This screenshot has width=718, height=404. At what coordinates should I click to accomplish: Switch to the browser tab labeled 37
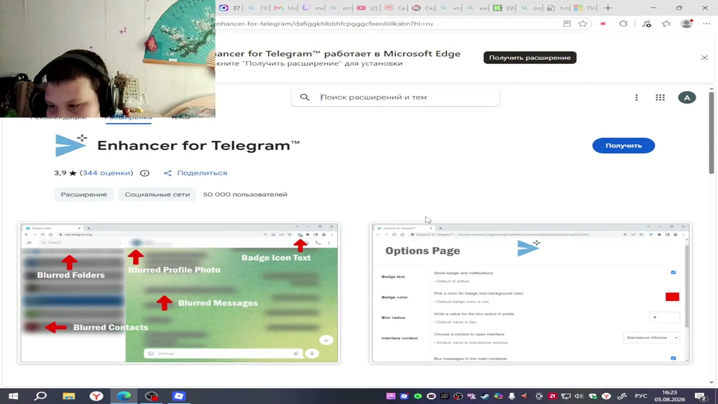coord(230,8)
